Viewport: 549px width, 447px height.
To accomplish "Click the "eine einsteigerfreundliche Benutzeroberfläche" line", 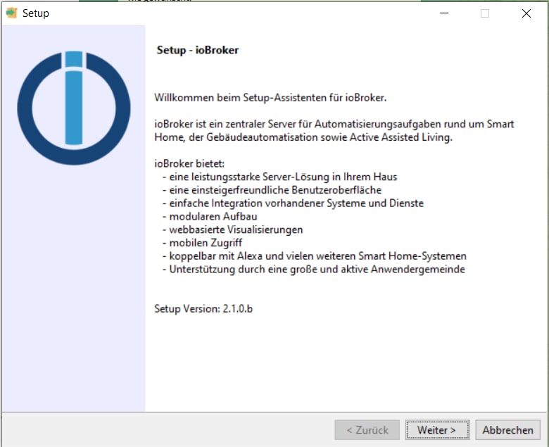I will click(x=275, y=190).
